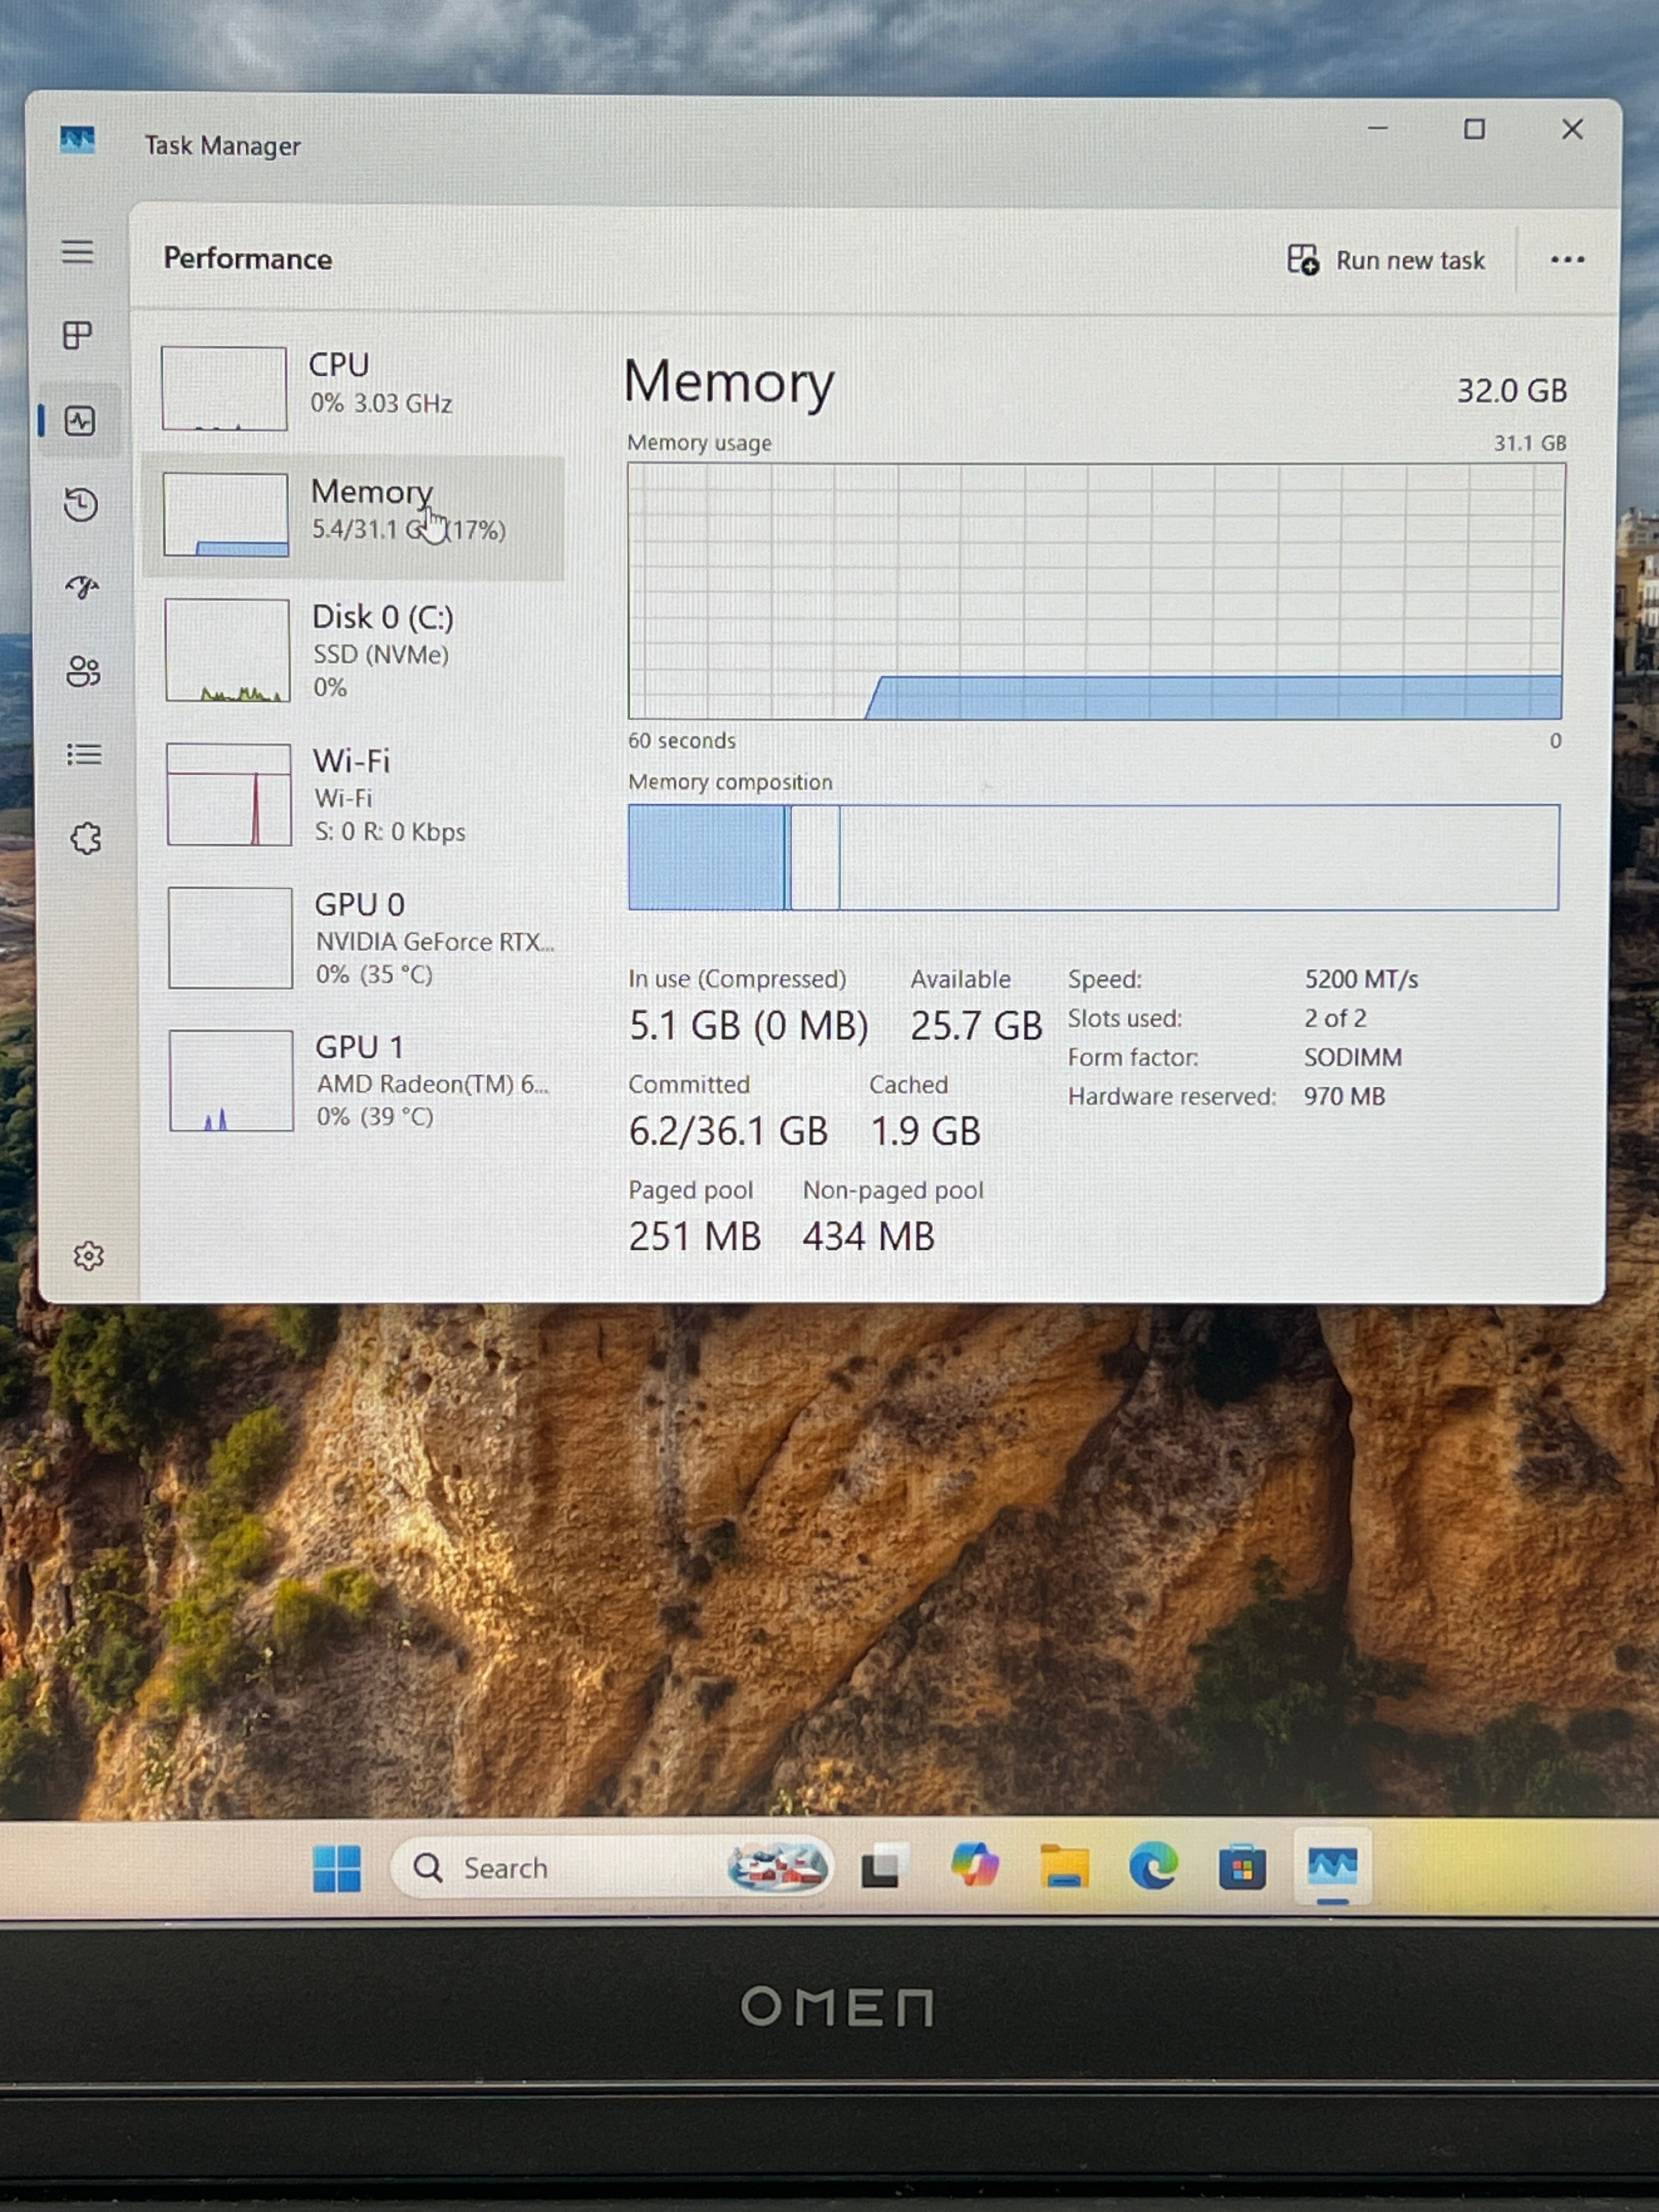Click the Committed 6.2/36.1 GB value
Image resolution: width=1659 pixels, height=2212 pixels.
[x=728, y=1131]
